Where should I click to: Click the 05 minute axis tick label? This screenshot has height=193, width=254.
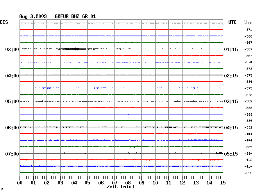click(87, 183)
